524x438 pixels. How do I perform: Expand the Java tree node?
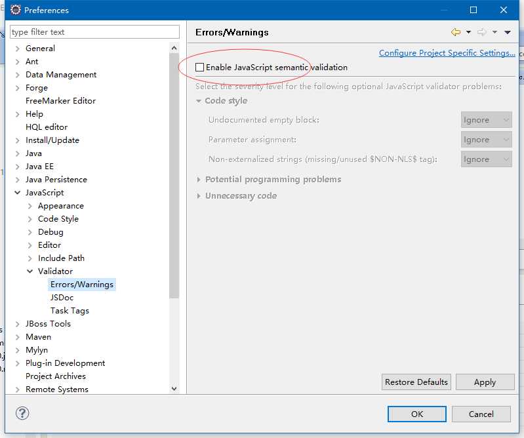pos(17,153)
